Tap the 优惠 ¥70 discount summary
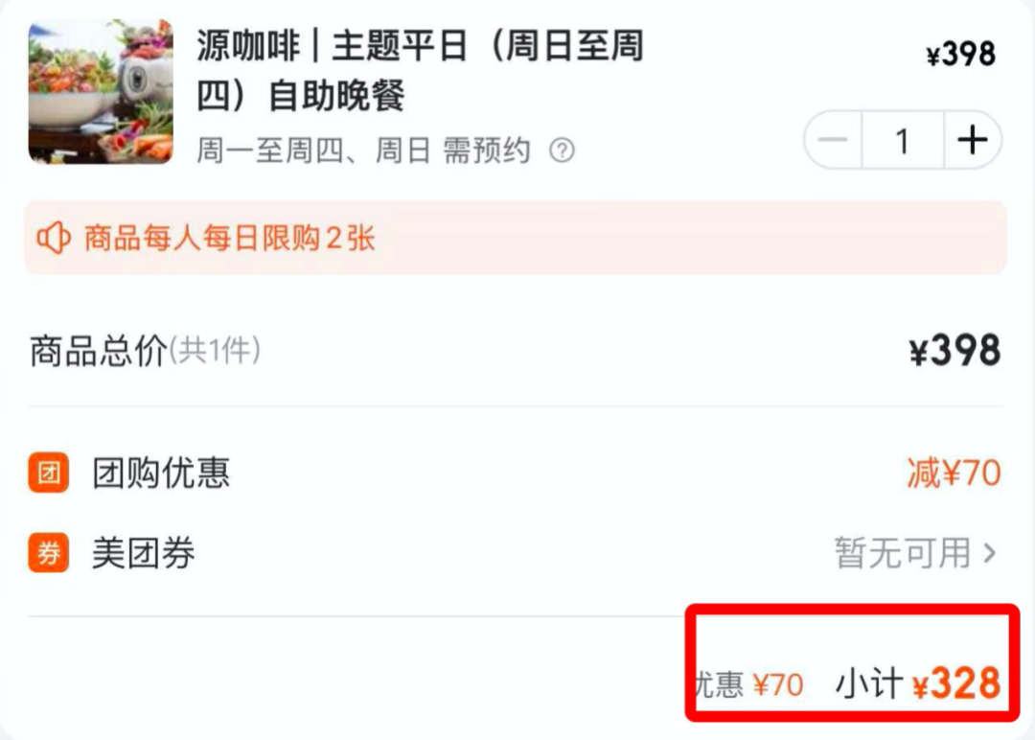Viewport: 1035px width, 740px height. (749, 684)
